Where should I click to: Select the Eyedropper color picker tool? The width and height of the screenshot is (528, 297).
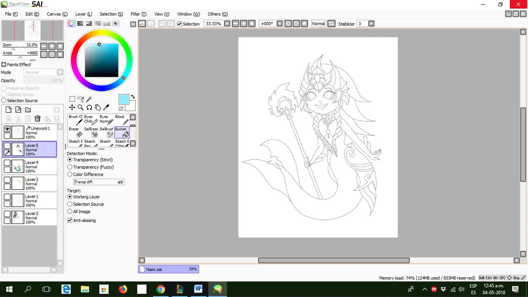click(106, 108)
